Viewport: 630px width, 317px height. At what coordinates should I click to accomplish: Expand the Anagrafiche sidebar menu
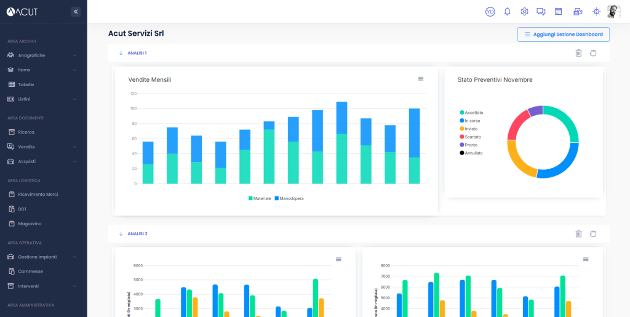tap(42, 55)
